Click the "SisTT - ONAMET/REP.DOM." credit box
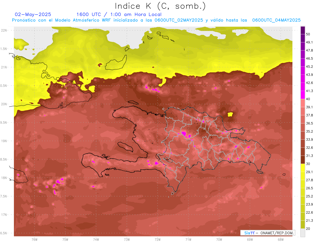Viewport: 315px width, 243px height. point(267,233)
